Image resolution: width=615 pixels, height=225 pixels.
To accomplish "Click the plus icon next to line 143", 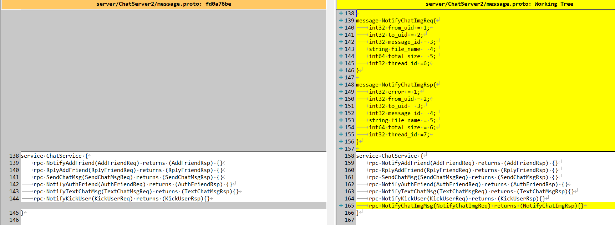I will pos(341,49).
